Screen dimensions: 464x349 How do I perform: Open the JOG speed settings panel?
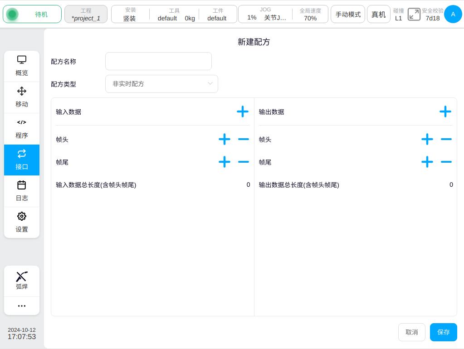265,14
